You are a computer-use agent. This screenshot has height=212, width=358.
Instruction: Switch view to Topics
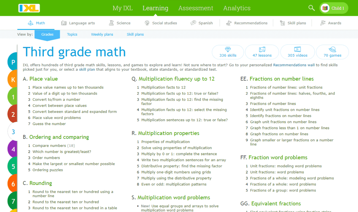click(x=72, y=34)
